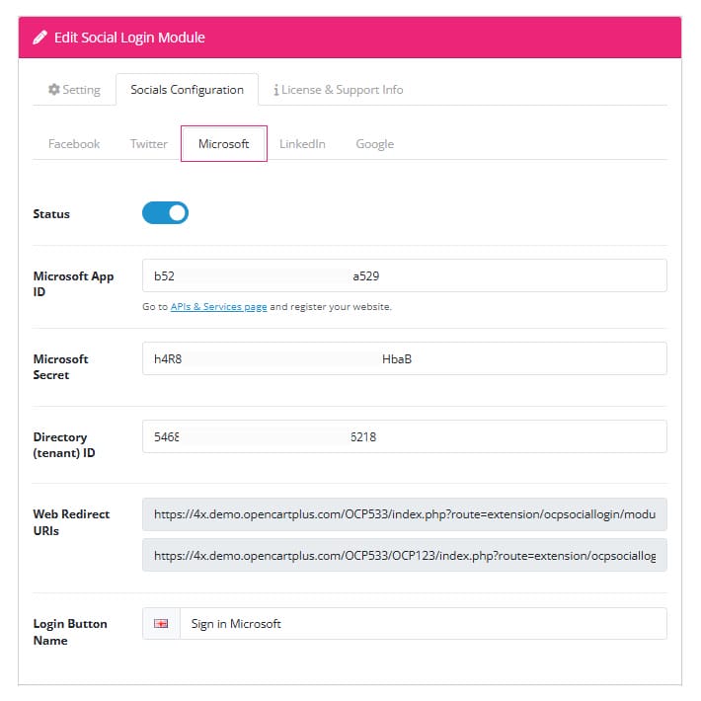Open the APIs & Services page link

(218, 307)
